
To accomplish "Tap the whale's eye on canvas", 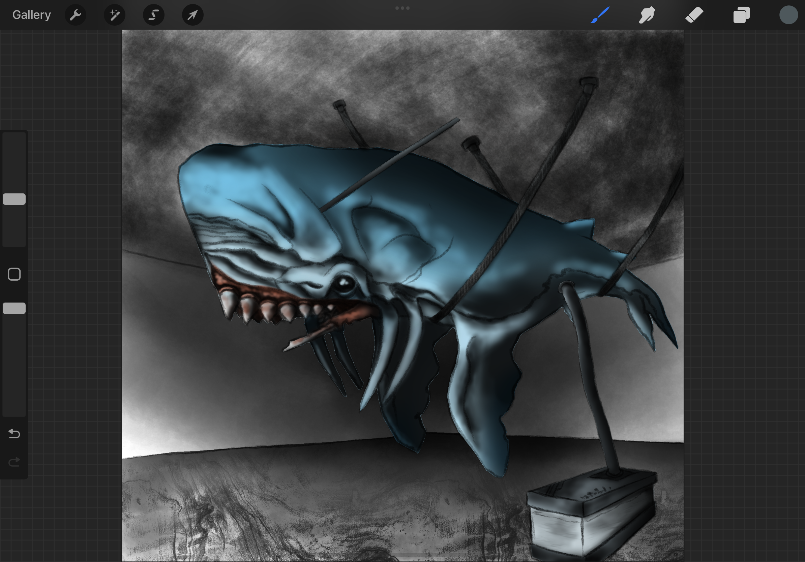I will [344, 283].
